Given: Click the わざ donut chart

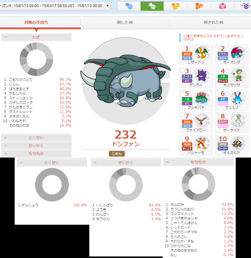Looking at the screenshot, I should pyautogui.click(x=36, y=59).
